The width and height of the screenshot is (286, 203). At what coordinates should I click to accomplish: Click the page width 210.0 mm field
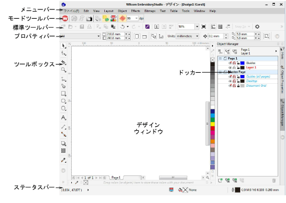(115, 34)
